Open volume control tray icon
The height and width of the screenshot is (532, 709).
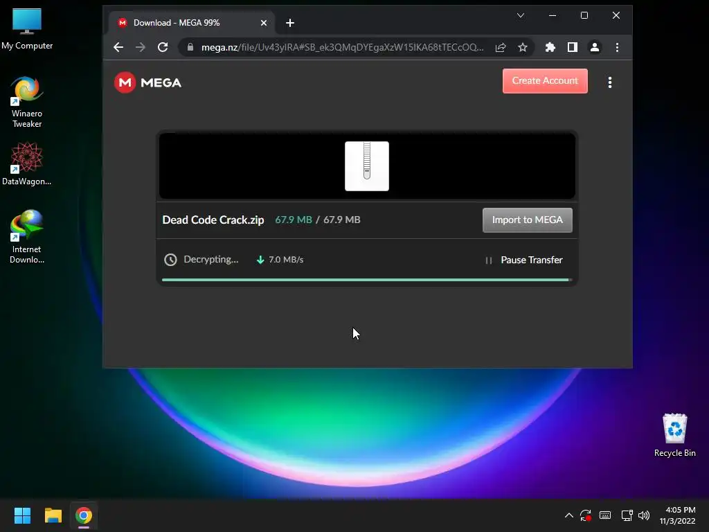[644, 515]
